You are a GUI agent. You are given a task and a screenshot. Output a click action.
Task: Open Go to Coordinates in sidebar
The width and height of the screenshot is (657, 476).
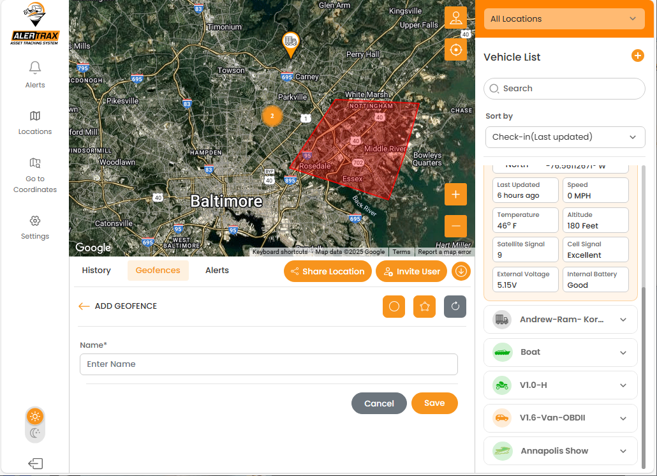tap(35, 176)
